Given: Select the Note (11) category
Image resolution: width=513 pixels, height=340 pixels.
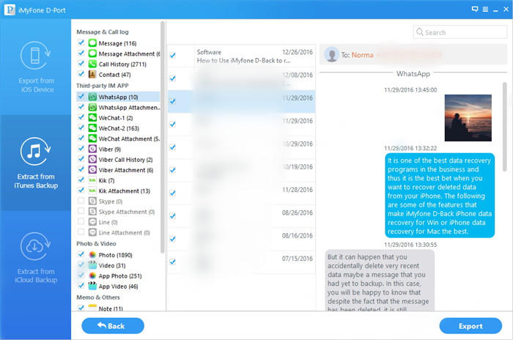Looking at the screenshot, I should point(111,308).
